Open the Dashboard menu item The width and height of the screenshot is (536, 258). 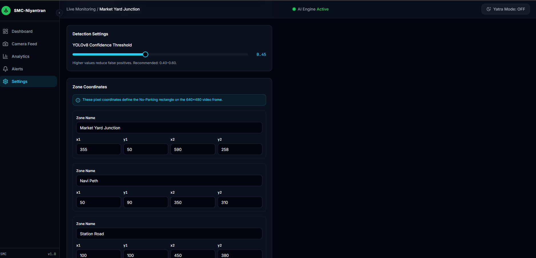[x=29, y=31]
